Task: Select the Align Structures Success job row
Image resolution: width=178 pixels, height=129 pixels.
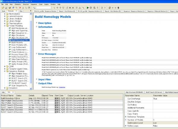Action: (x=62, y=110)
